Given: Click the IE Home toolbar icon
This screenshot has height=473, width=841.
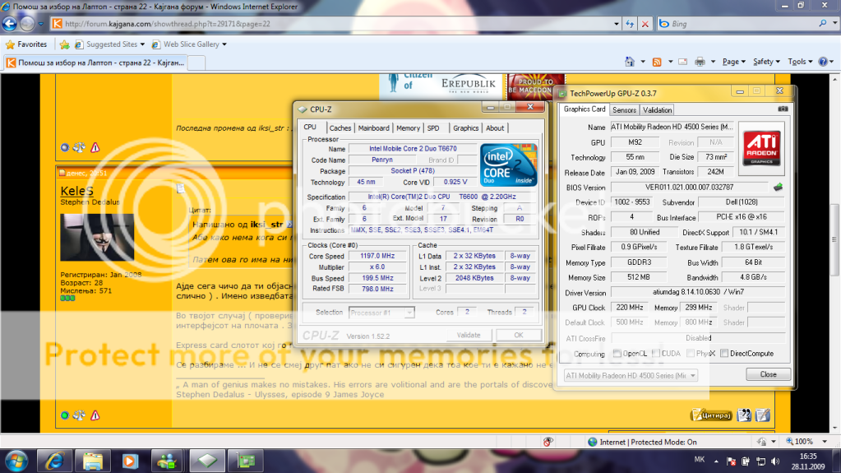Looking at the screenshot, I should click(x=630, y=62).
